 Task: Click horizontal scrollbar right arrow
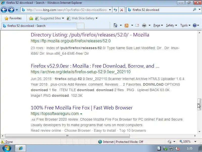195,136
